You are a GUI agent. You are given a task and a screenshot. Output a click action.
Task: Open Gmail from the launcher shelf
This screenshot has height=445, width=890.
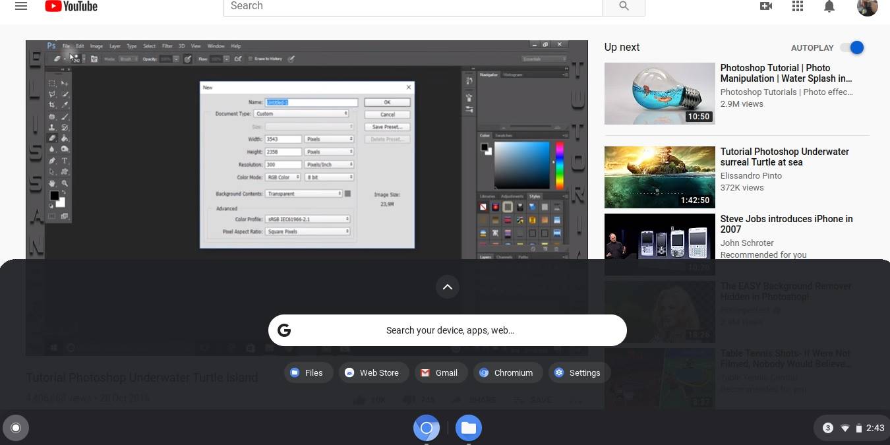[440, 372]
